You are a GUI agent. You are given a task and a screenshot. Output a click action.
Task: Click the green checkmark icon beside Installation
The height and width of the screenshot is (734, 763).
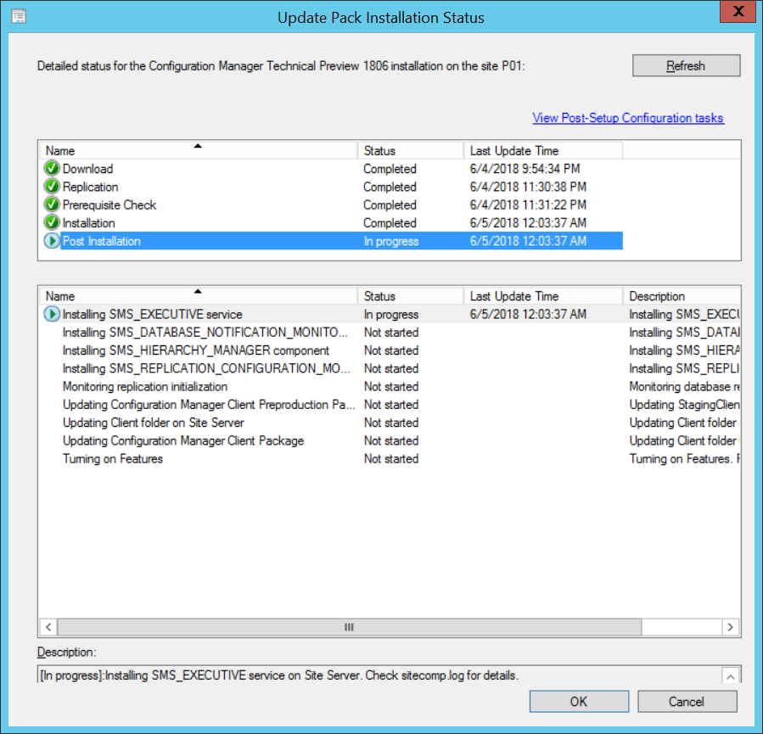[x=52, y=223]
